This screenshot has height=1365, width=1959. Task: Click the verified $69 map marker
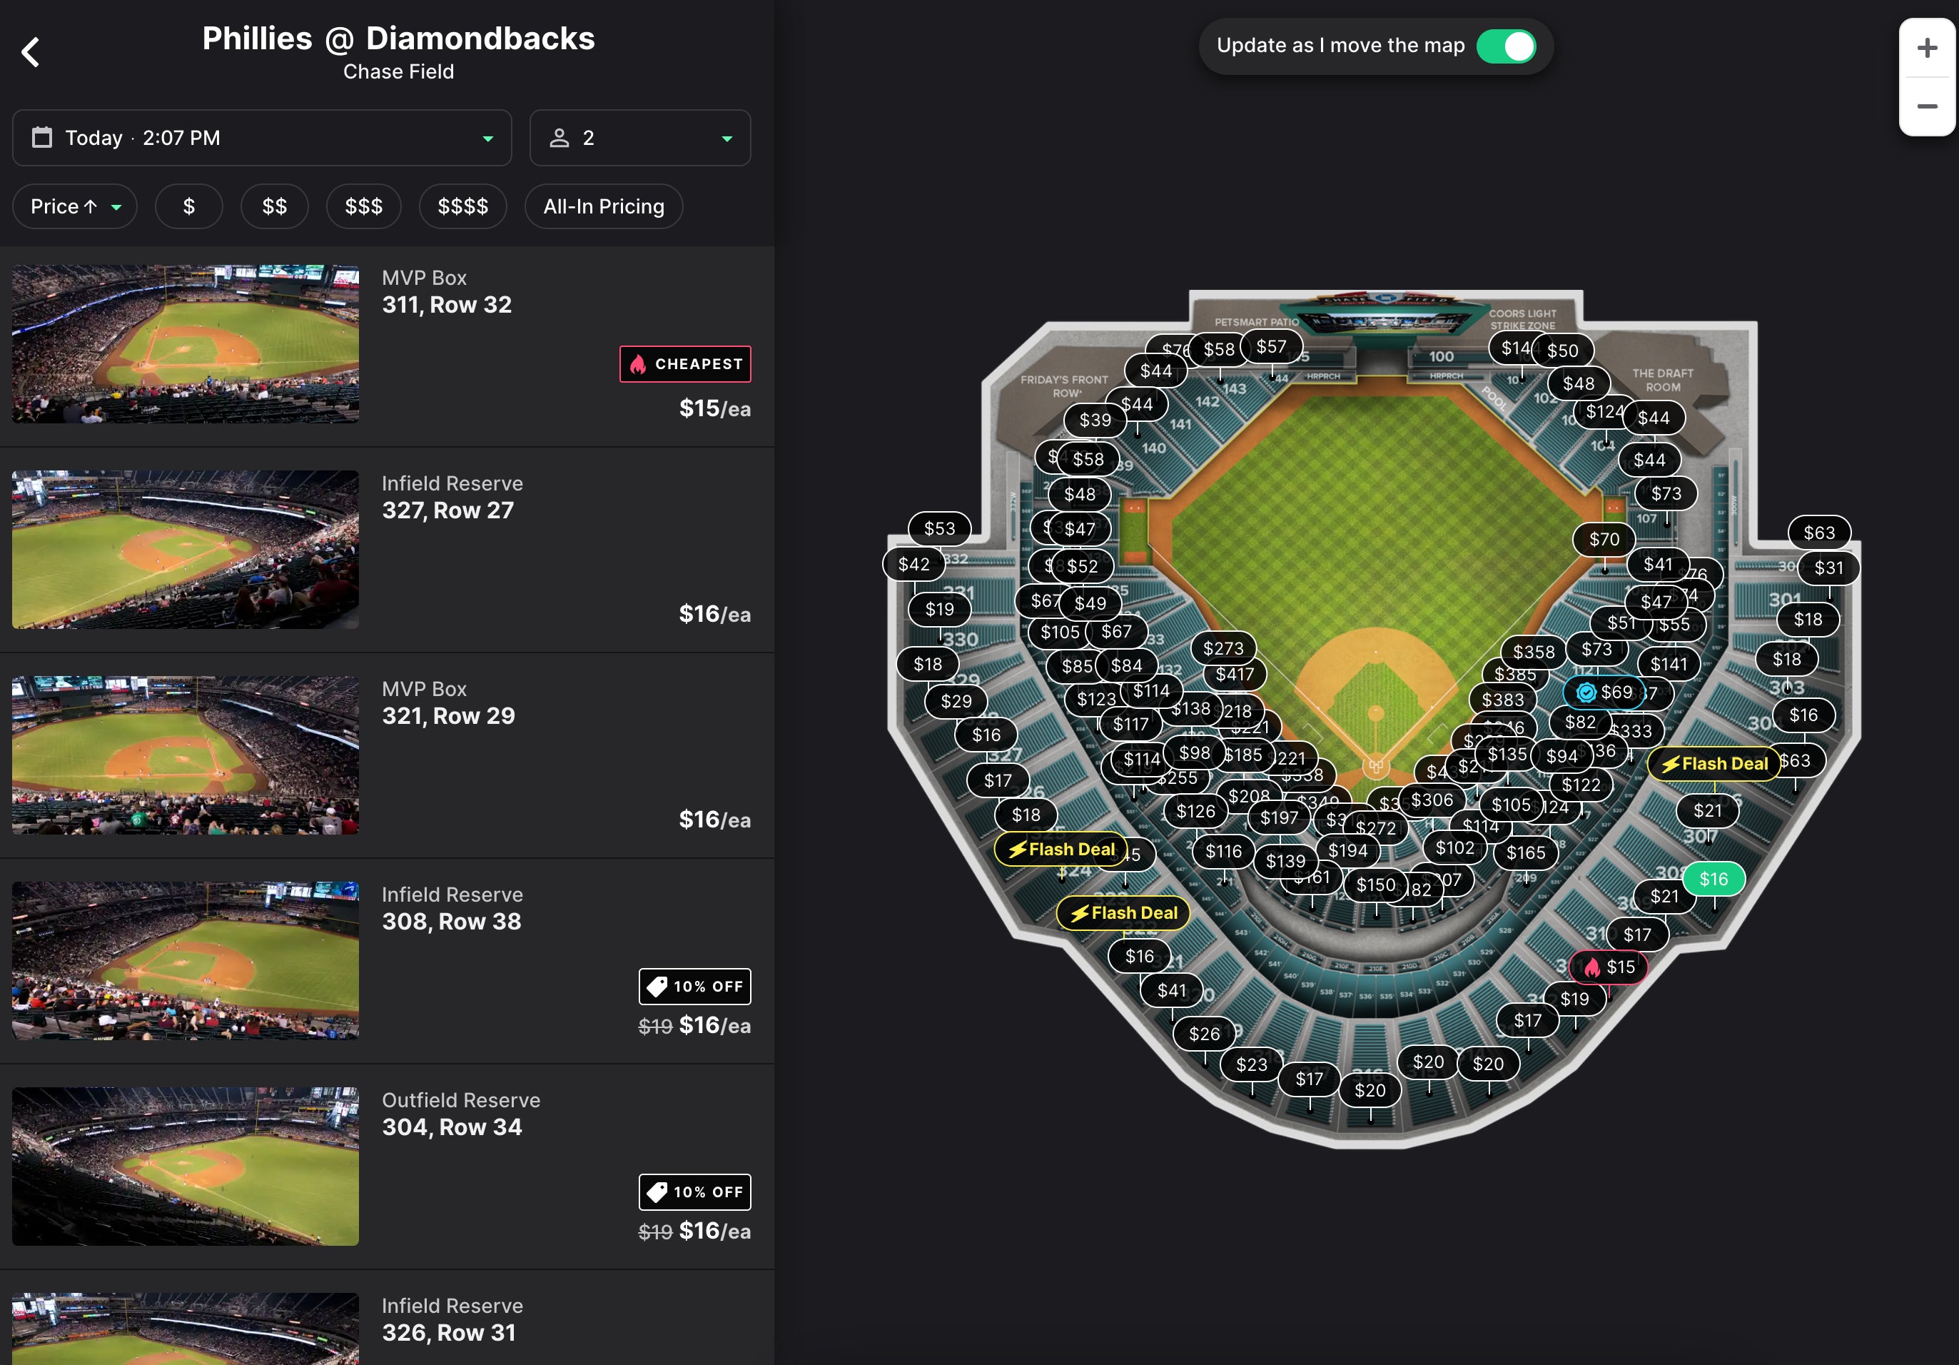click(1605, 692)
